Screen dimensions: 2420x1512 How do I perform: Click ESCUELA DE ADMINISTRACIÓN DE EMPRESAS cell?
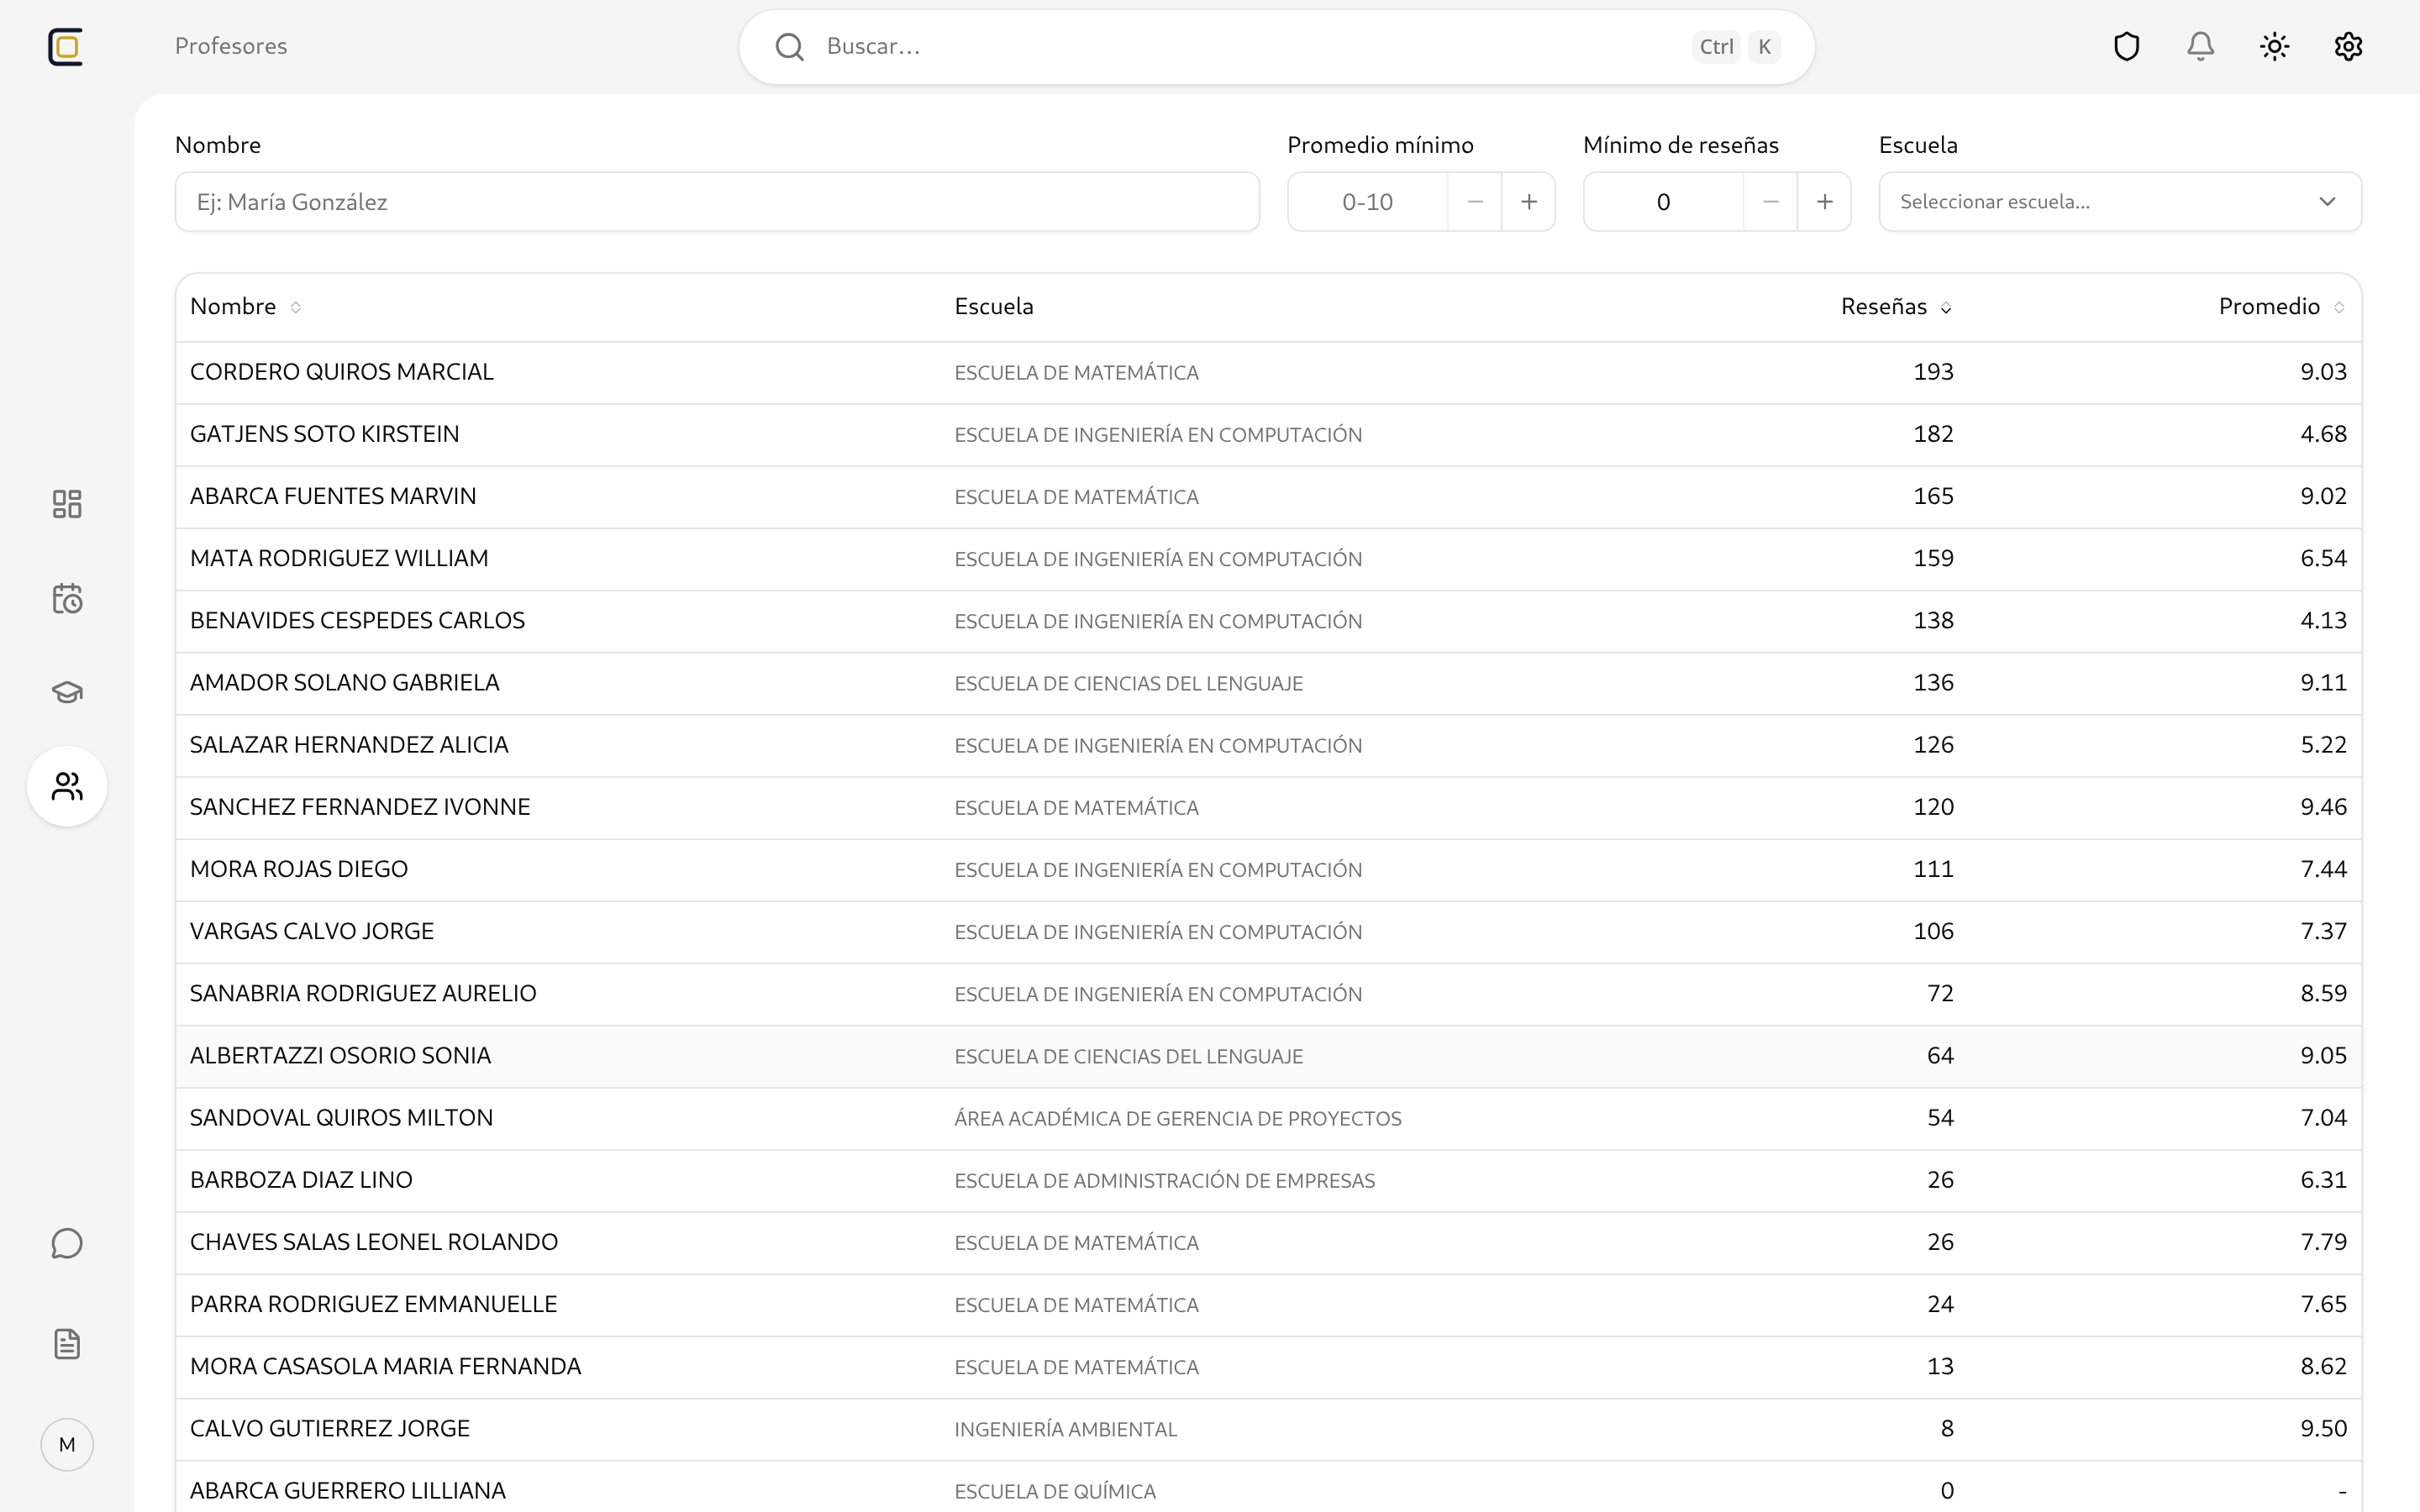pyautogui.click(x=1165, y=1181)
